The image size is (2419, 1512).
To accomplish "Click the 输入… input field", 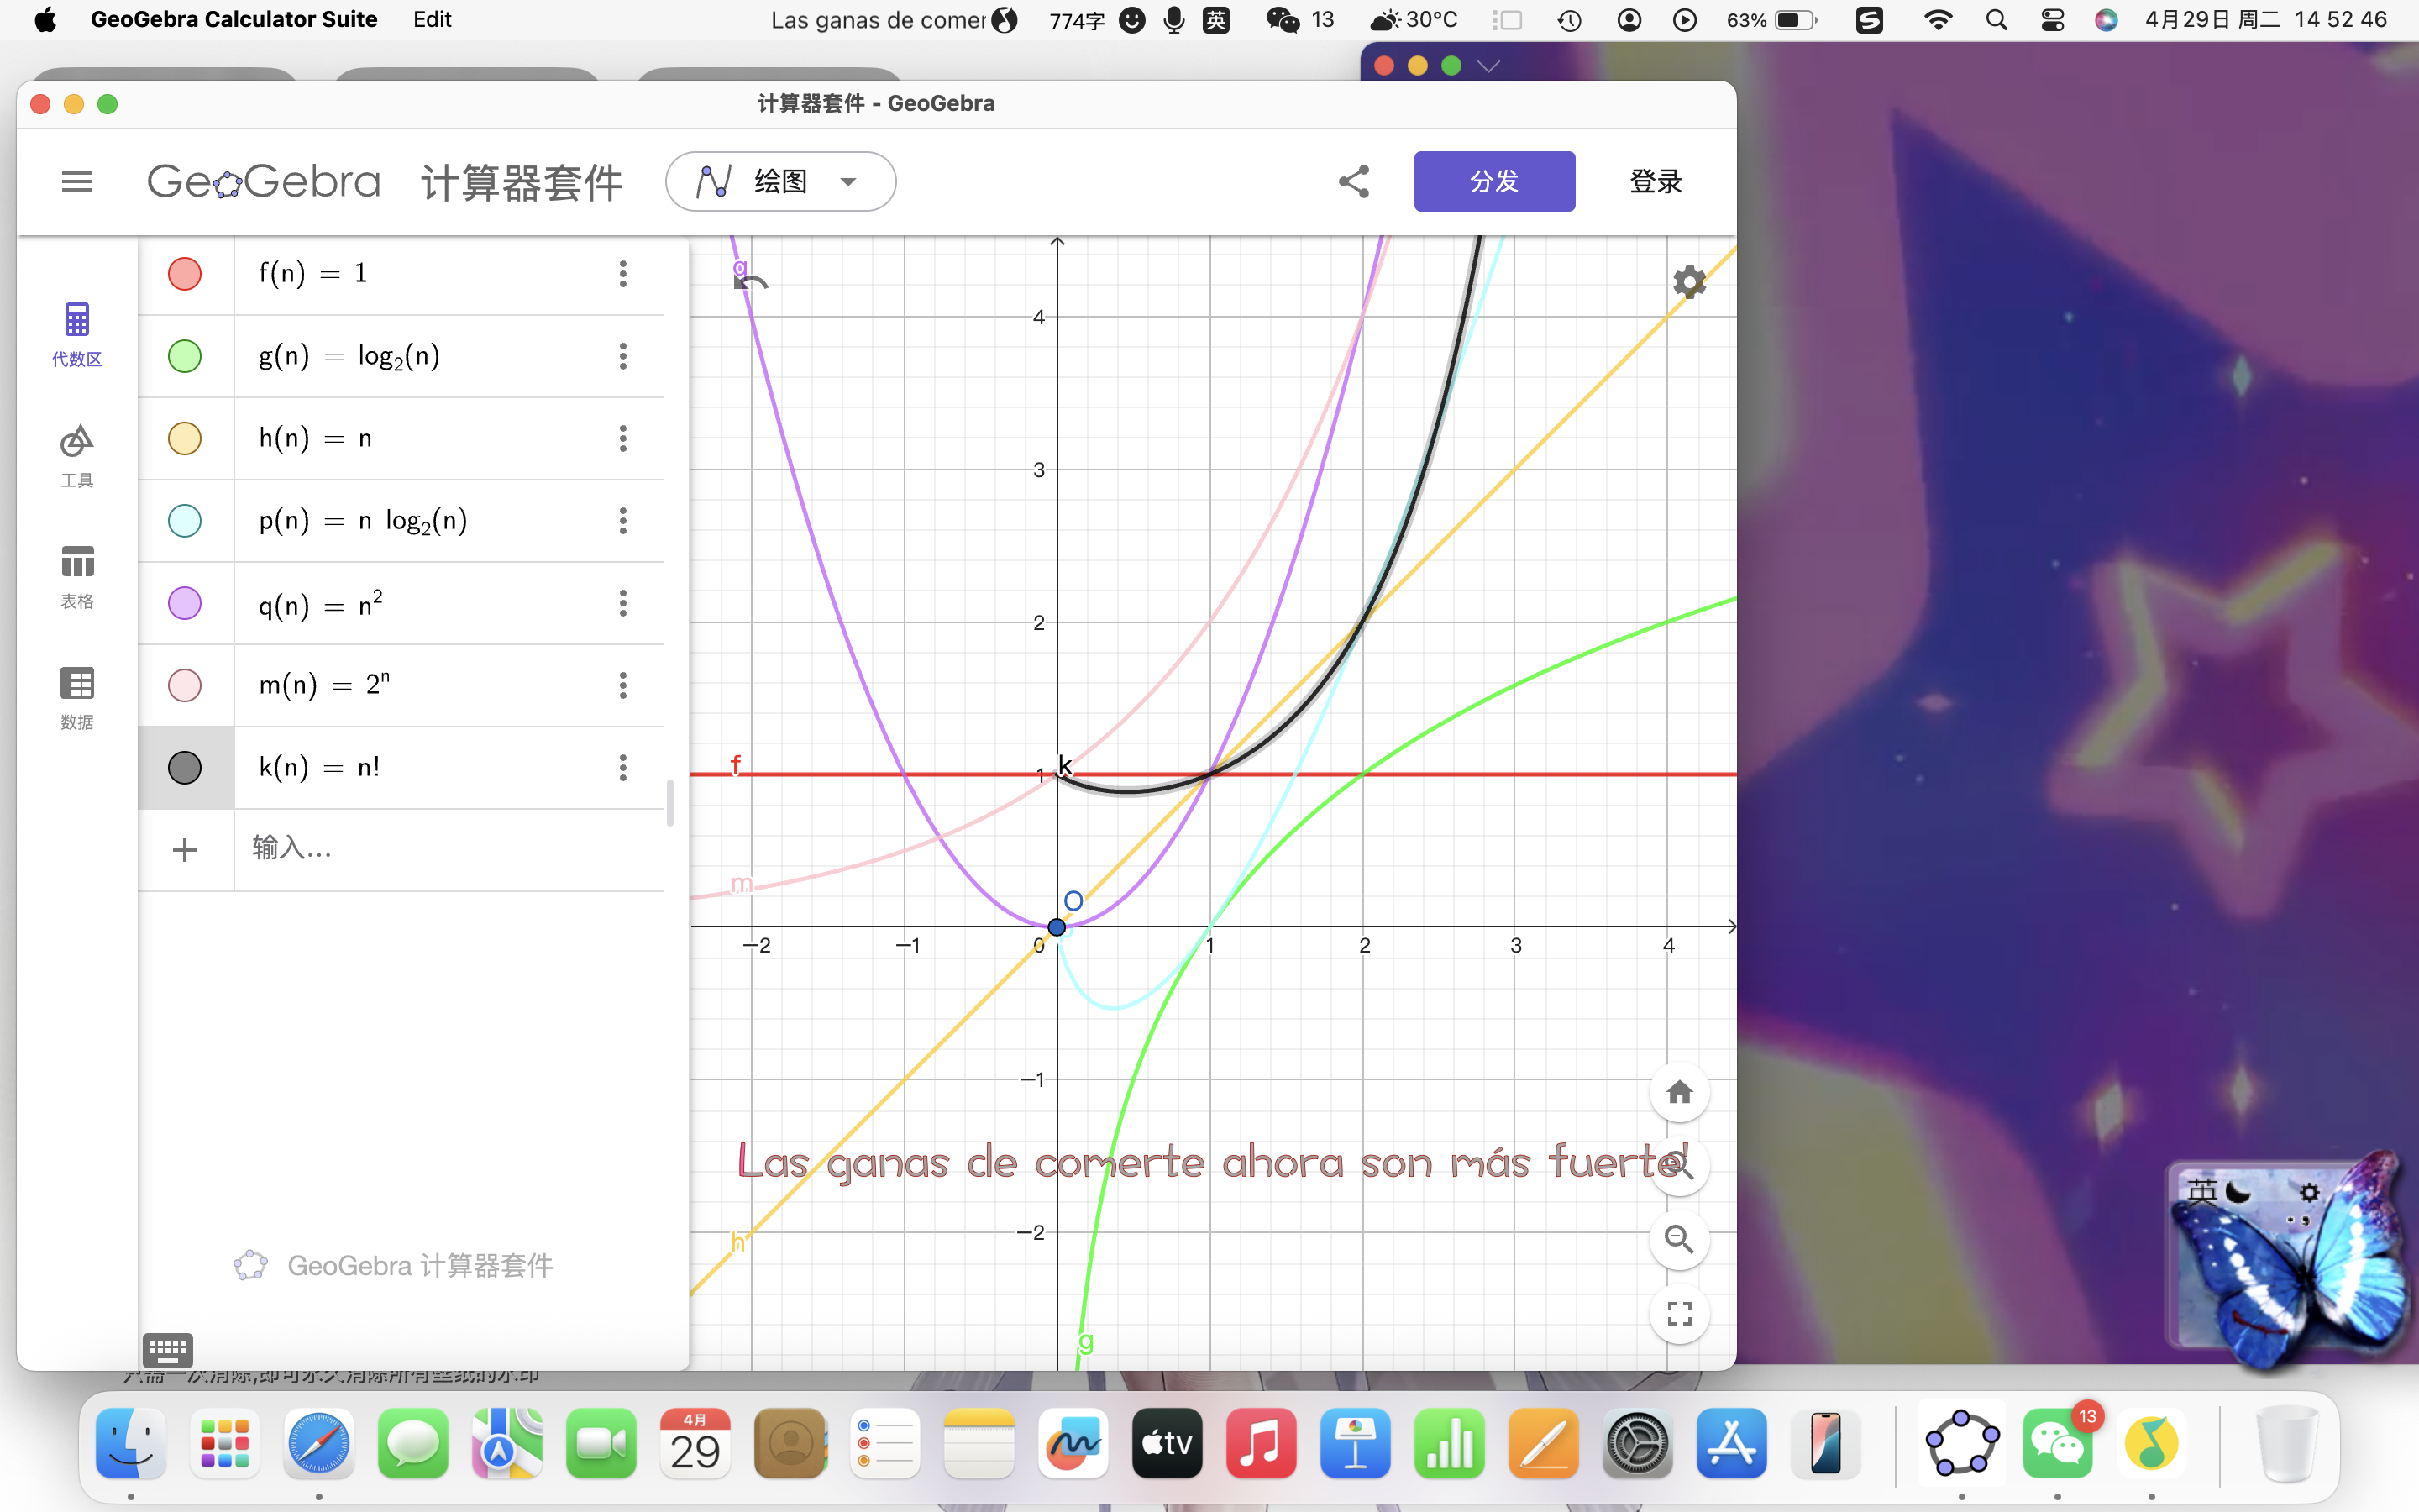I will (450, 849).
